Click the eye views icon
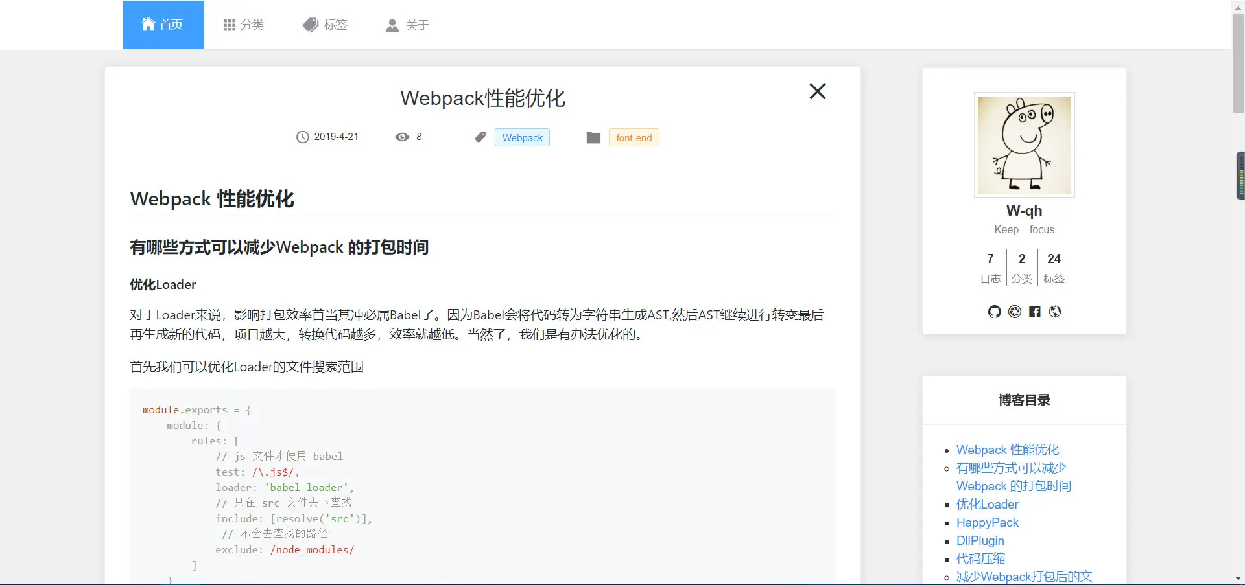The image size is (1245, 585). (402, 137)
